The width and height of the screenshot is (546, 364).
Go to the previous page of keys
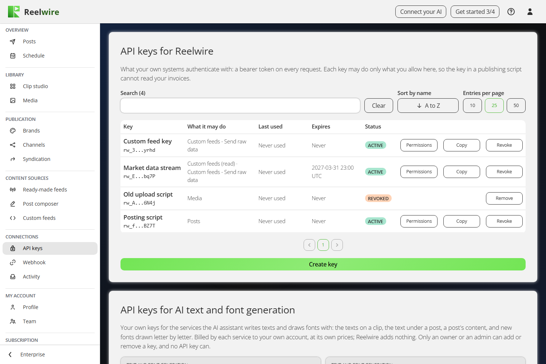tap(309, 245)
